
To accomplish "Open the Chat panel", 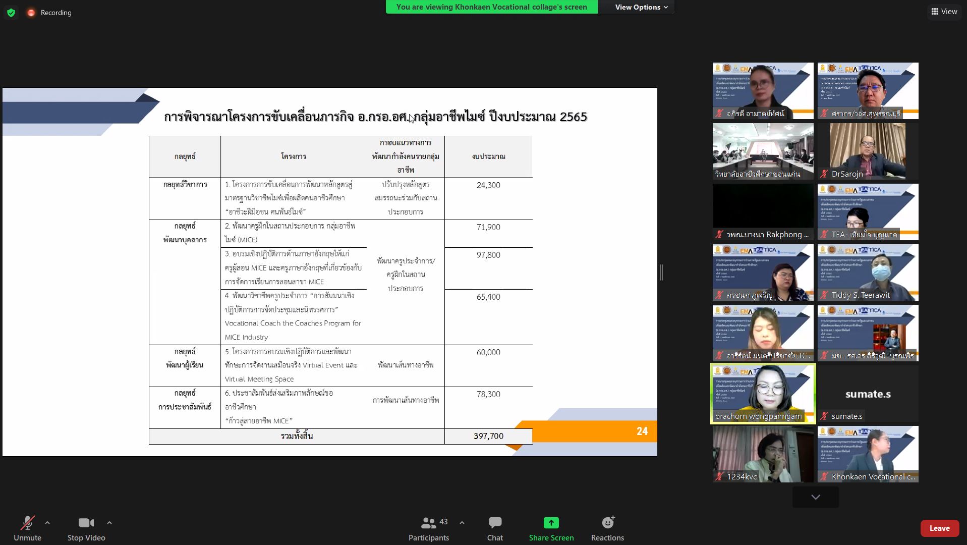I will (x=495, y=528).
